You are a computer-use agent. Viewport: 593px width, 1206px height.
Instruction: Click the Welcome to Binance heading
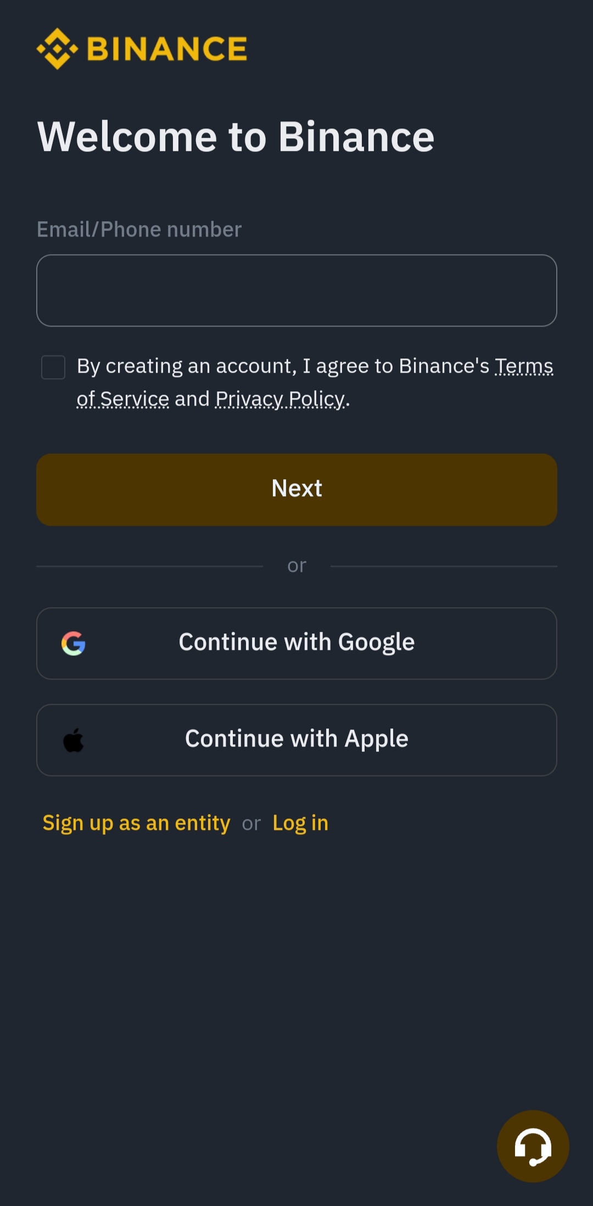coord(236,137)
